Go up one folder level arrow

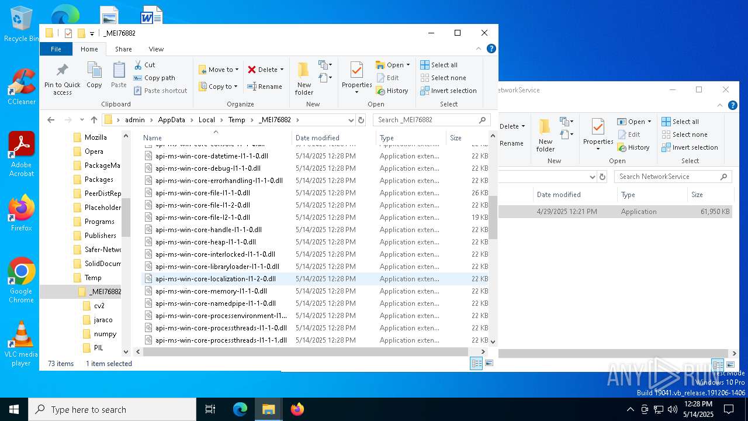click(94, 120)
